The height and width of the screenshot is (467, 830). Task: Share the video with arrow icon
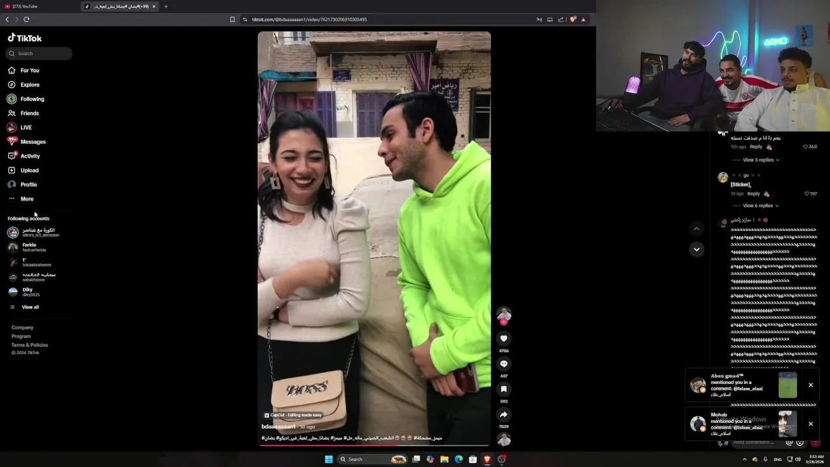pos(504,414)
